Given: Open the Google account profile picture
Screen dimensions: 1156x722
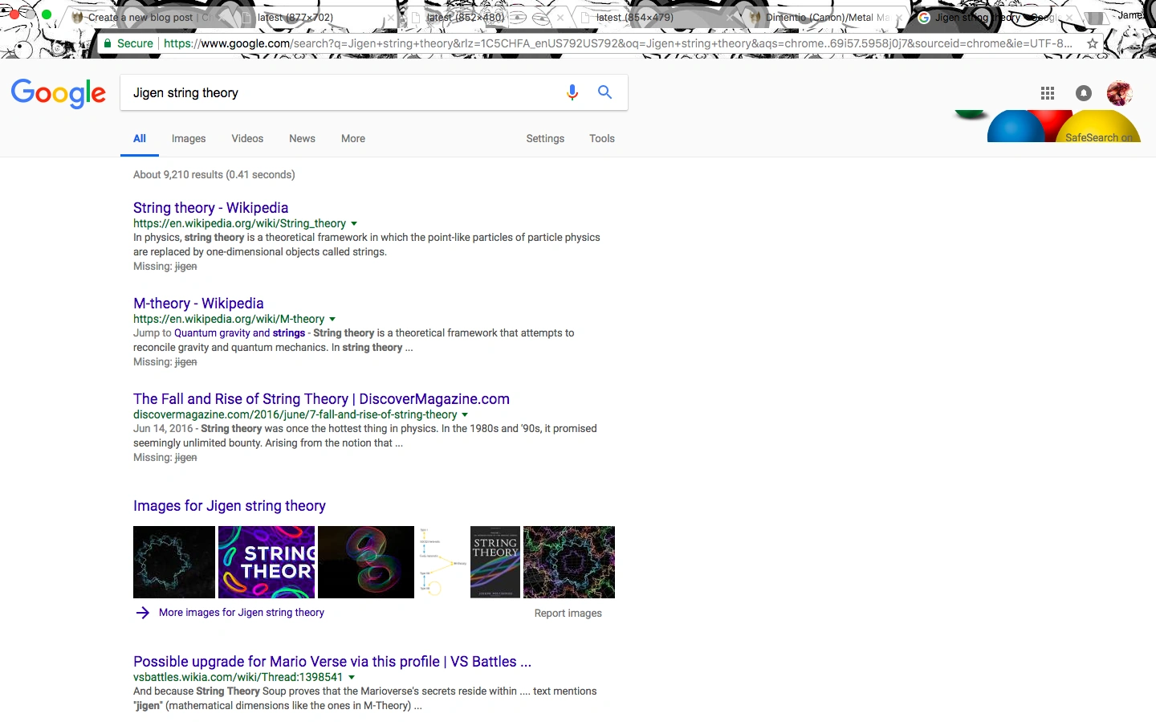Looking at the screenshot, I should [x=1119, y=93].
